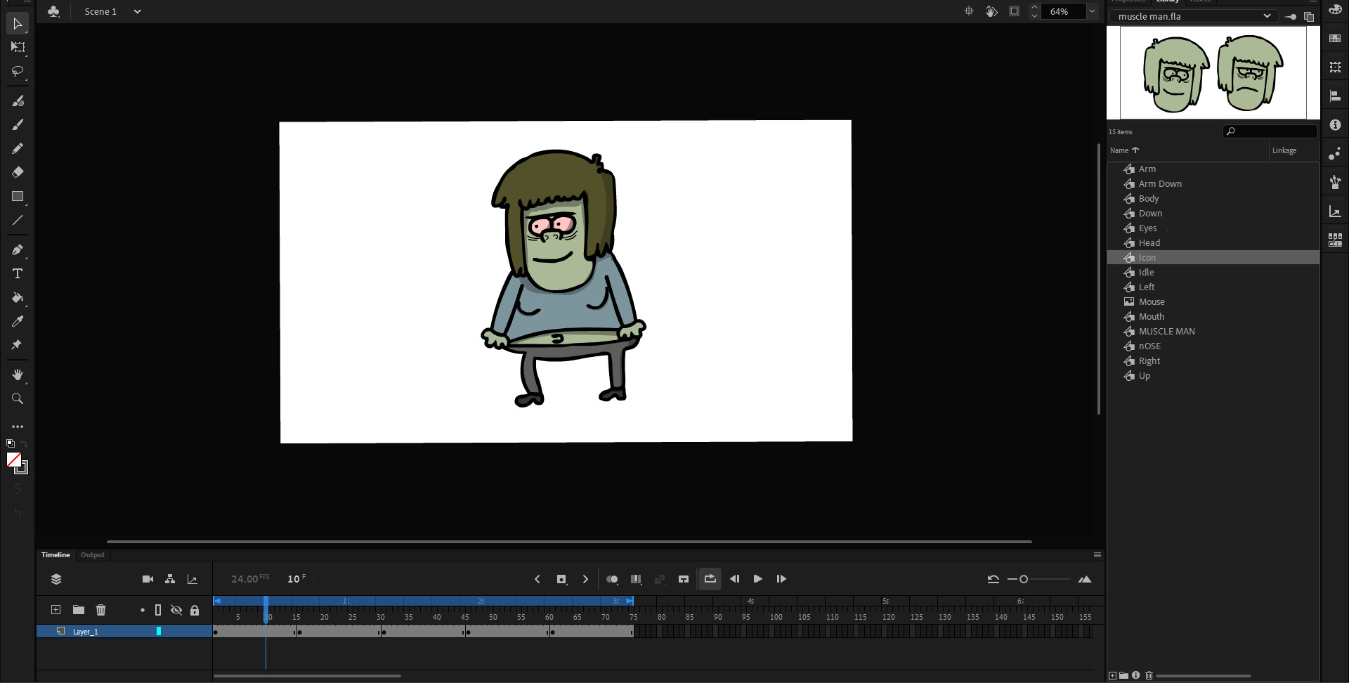Switch to the Output tab
1349x683 pixels.
pos(93,555)
